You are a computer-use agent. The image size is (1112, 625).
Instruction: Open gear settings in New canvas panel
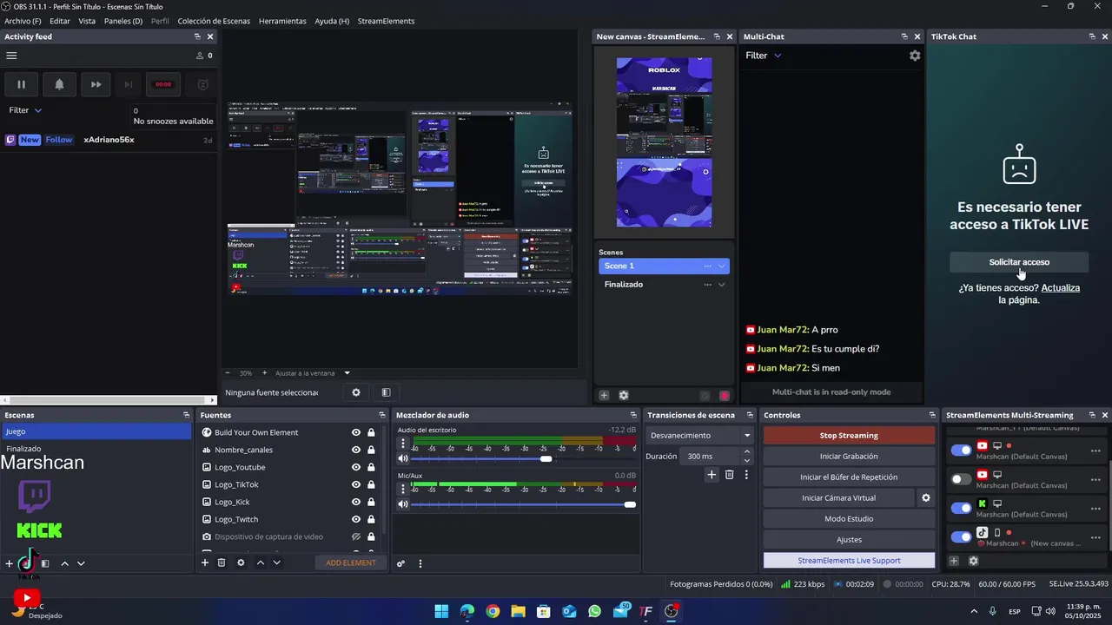tap(623, 395)
